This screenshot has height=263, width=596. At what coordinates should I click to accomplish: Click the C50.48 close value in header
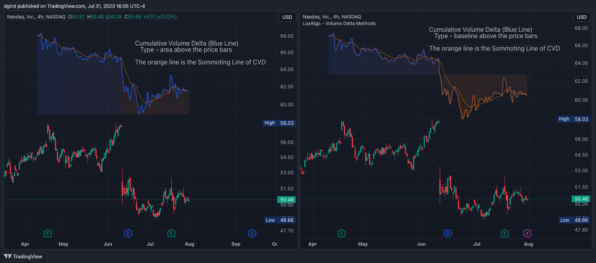click(x=133, y=17)
